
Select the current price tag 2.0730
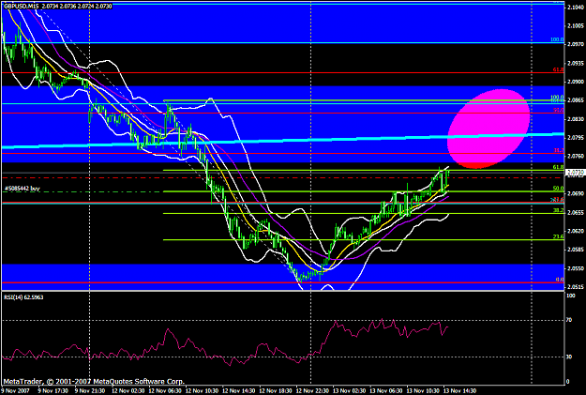pyautogui.click(x=575, y=173)
